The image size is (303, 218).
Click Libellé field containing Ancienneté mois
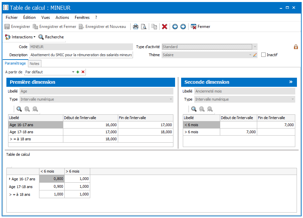tap(245, 91)
